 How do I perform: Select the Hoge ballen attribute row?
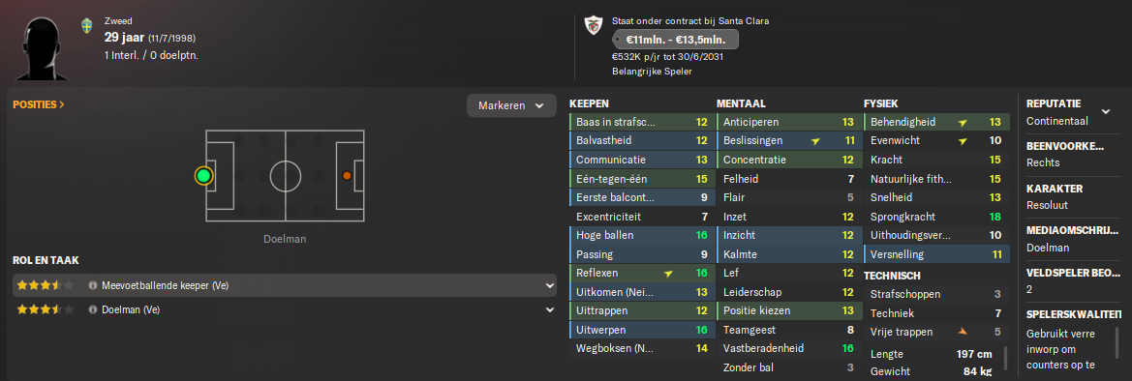coord(640,235)
